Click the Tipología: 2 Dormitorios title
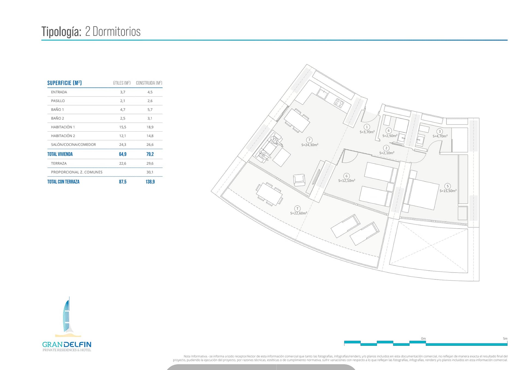523x370 pixels. [91, 32]
